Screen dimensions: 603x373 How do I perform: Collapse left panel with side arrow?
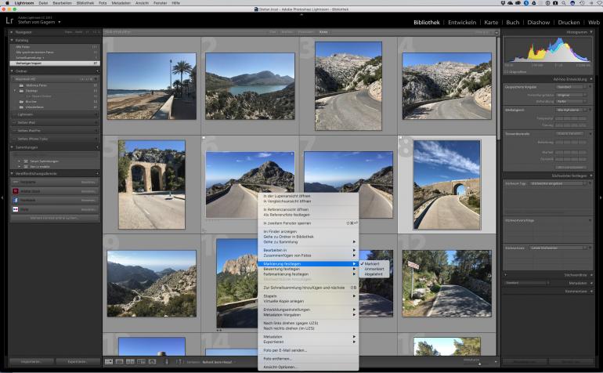coord(2,197)
